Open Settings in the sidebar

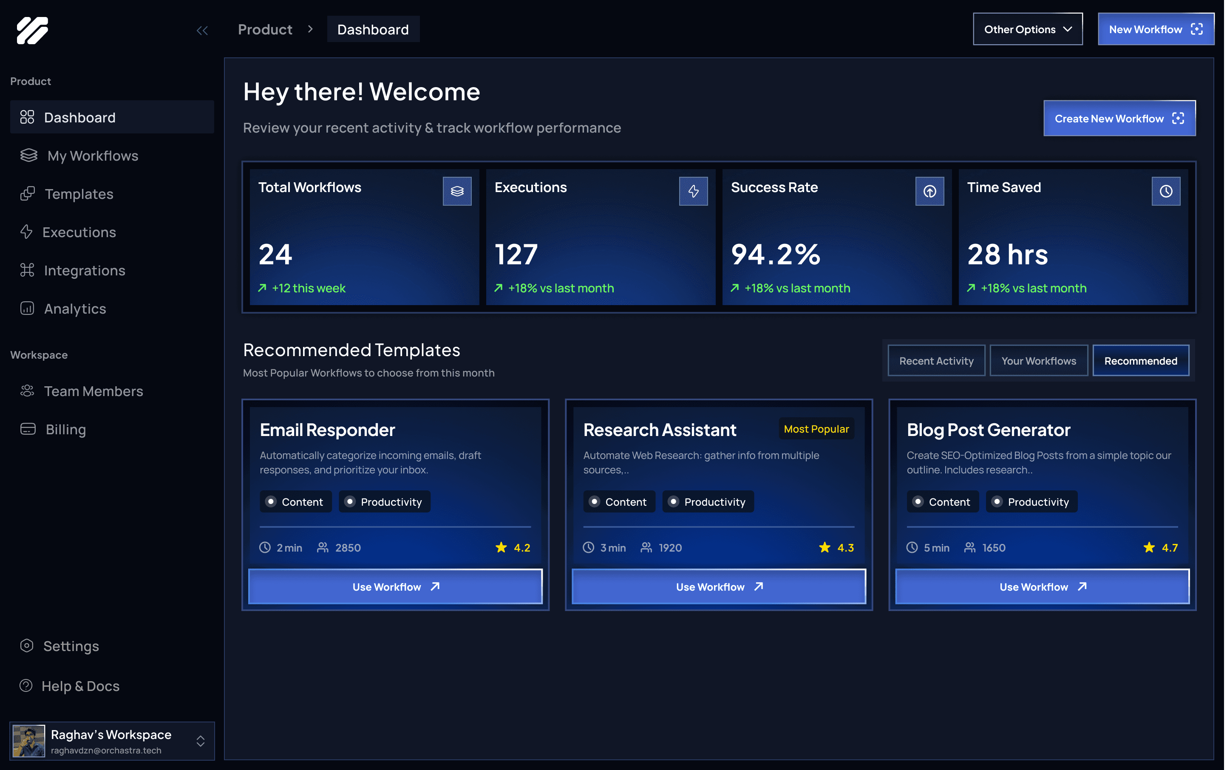(71, 646)
